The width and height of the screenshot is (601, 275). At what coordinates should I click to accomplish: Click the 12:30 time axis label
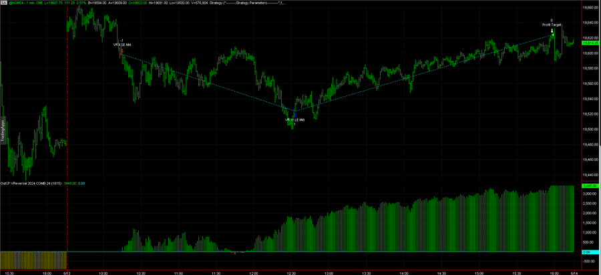[291, 273]
